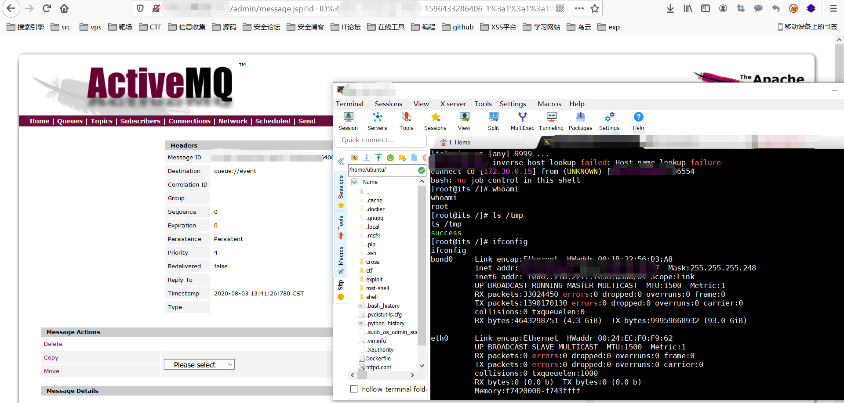The width and height of the screenshot is (844, 403).
Task: Open the github bookmarks folder
Action: pos(458,27)
